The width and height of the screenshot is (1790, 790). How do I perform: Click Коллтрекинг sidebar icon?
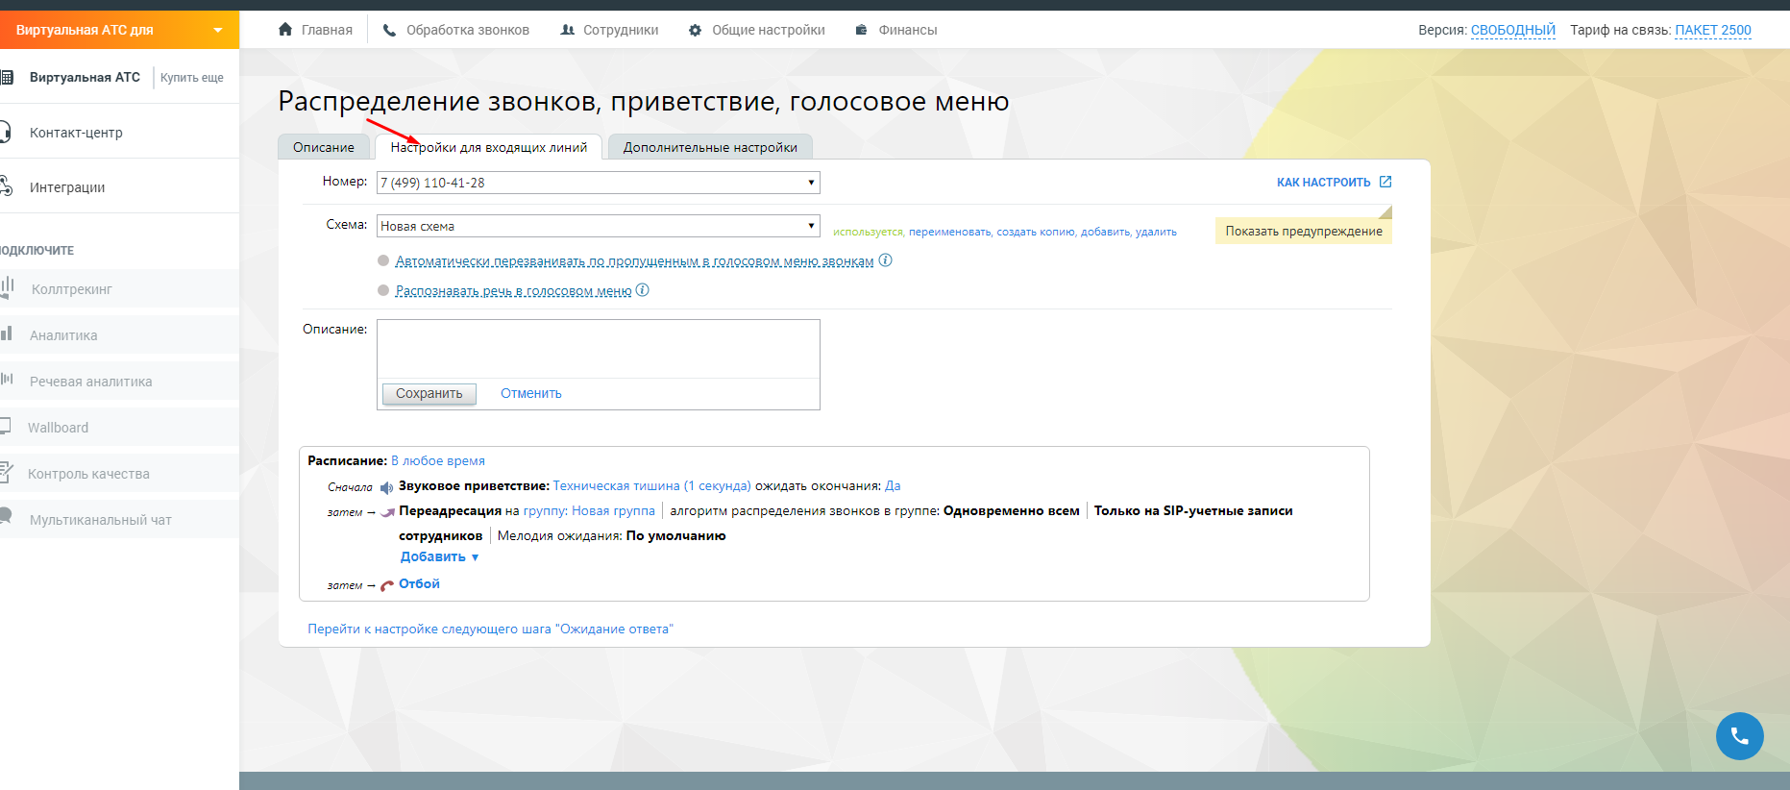(x=8, y=287)
